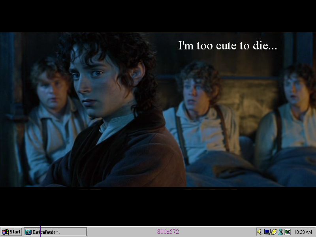Click the "I'm too cute to die..." caption
Screen dimensions: 316x237
[228, 45]
